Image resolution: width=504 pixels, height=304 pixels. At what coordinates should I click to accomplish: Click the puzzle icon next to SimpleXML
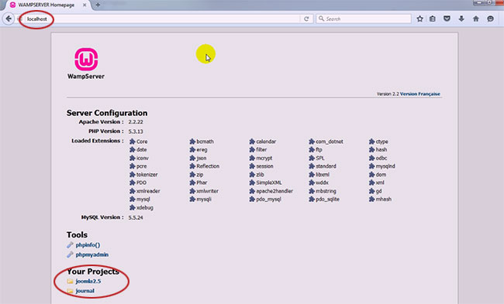coord(252,183)
